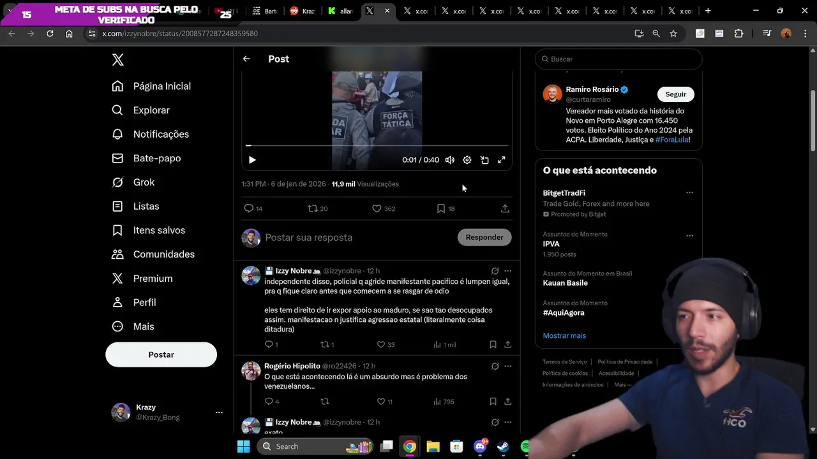Screen dimensions: 817x459
Task: Bookmark Rogério Hipolito's reply
Action: pyautogui.click(x=493, y=402)
